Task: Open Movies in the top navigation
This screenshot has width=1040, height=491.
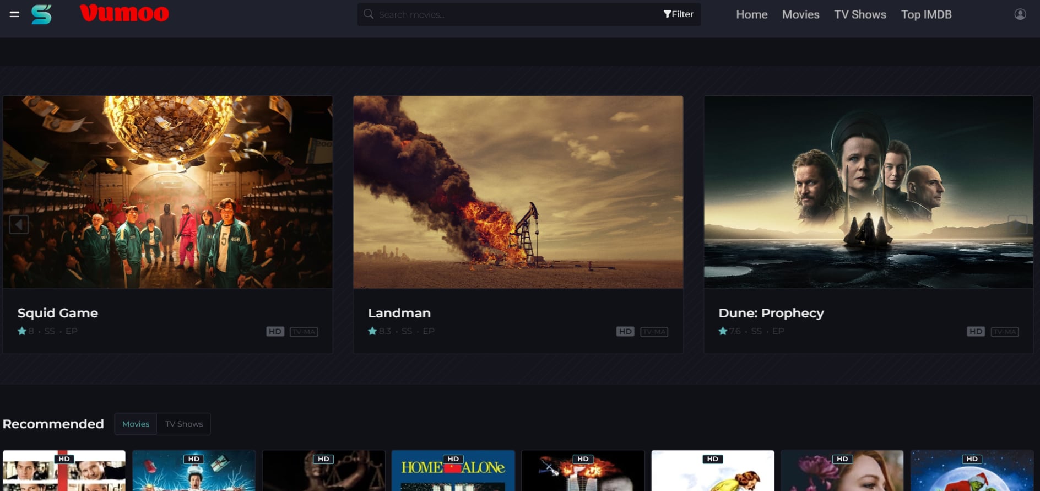Action: click(x=801, y=15)
